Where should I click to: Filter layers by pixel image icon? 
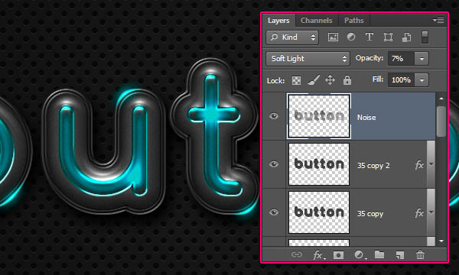[x=333, y=37]
